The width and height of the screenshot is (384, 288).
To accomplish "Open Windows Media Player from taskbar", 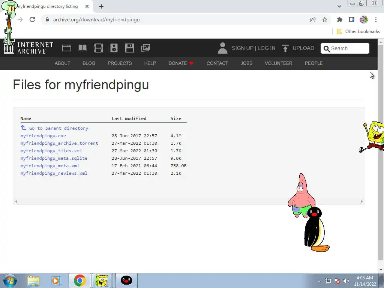I will (x=56, y=281).
